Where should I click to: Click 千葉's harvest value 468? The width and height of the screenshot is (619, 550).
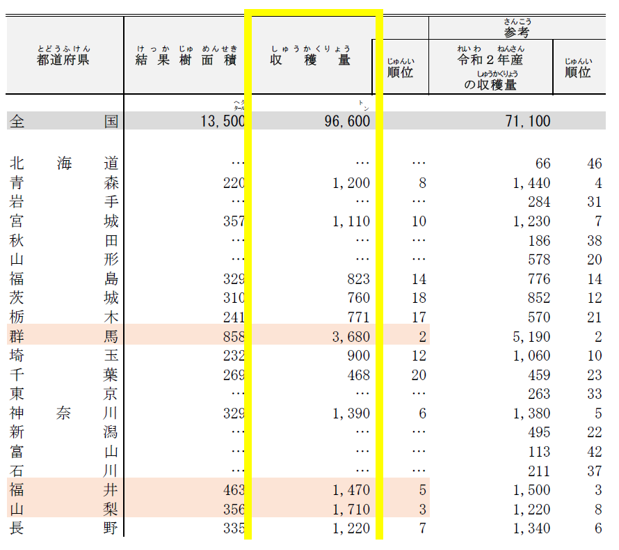tap(357, 375)
